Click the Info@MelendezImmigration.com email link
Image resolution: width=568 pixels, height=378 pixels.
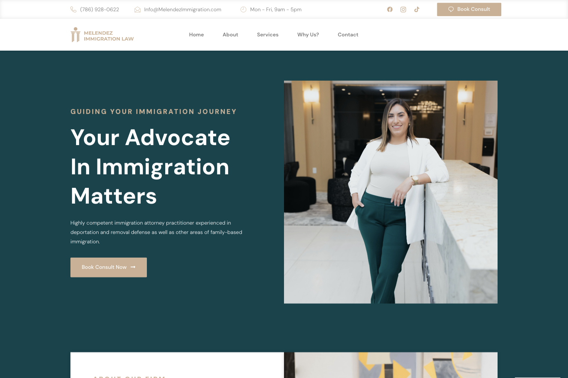183,9
